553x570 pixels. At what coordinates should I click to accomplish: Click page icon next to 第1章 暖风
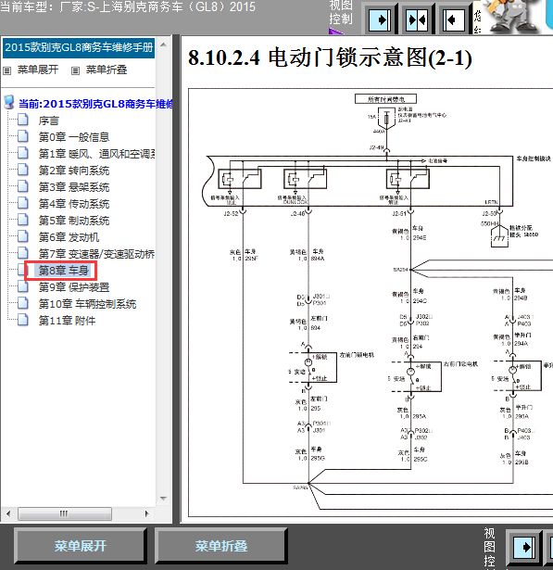pyautogui.click(x=23, y=153)
